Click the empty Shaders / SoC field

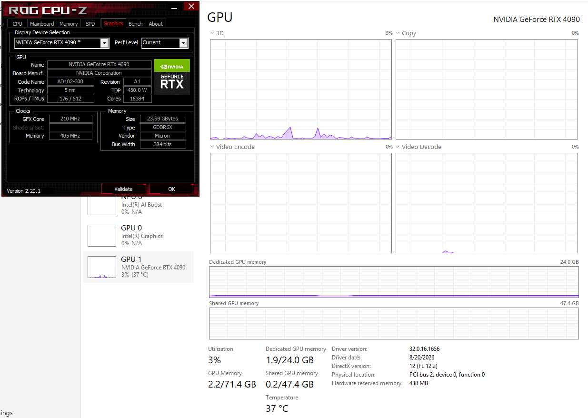pyautogui.click(x=70, y=127)
